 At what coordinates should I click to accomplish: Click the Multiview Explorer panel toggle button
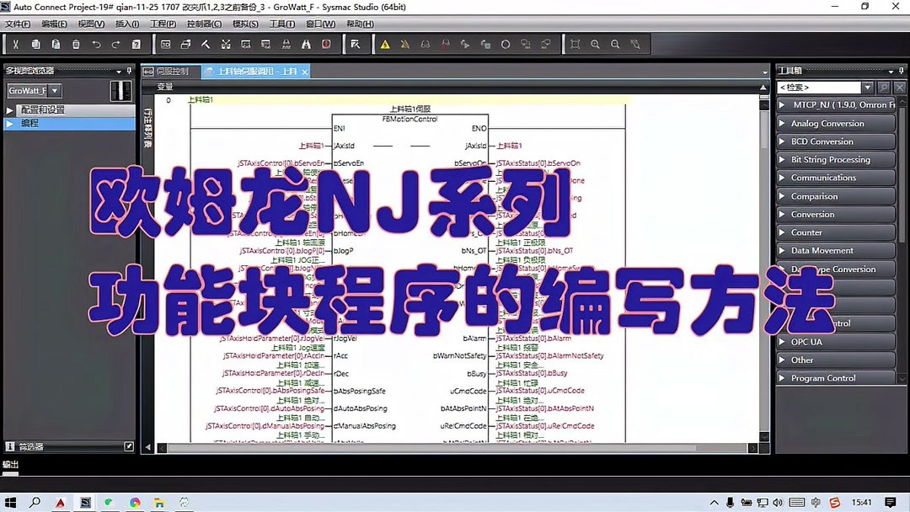click(x=120, y=88)
